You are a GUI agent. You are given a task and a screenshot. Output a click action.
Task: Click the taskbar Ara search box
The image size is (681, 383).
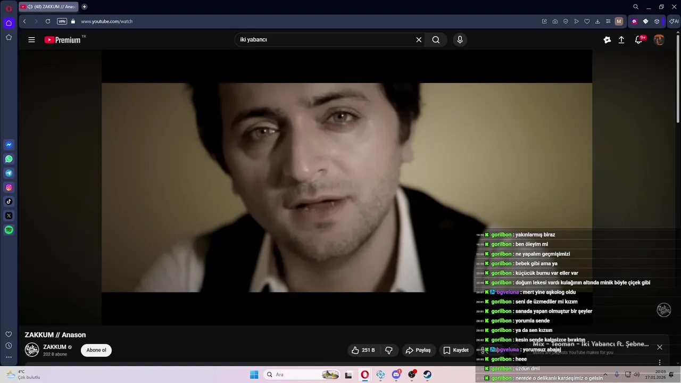(x=302, y=374)
